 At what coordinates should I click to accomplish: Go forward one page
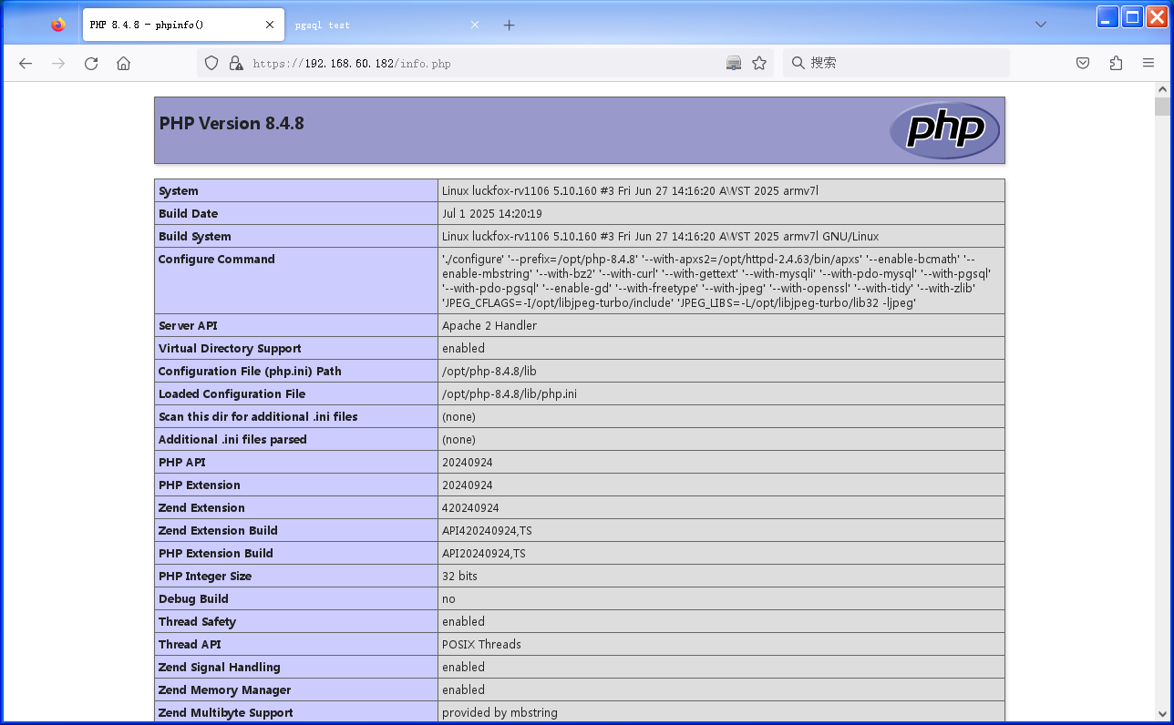58,63
